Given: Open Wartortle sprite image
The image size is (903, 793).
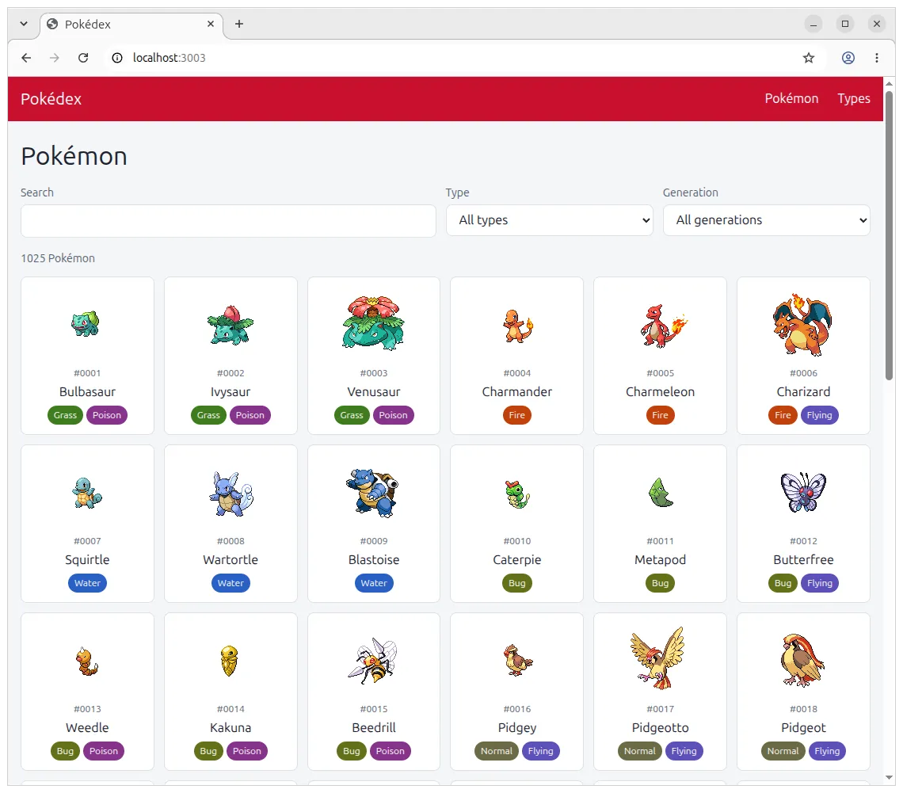Looking at the screenshot, I should point(231,494).
